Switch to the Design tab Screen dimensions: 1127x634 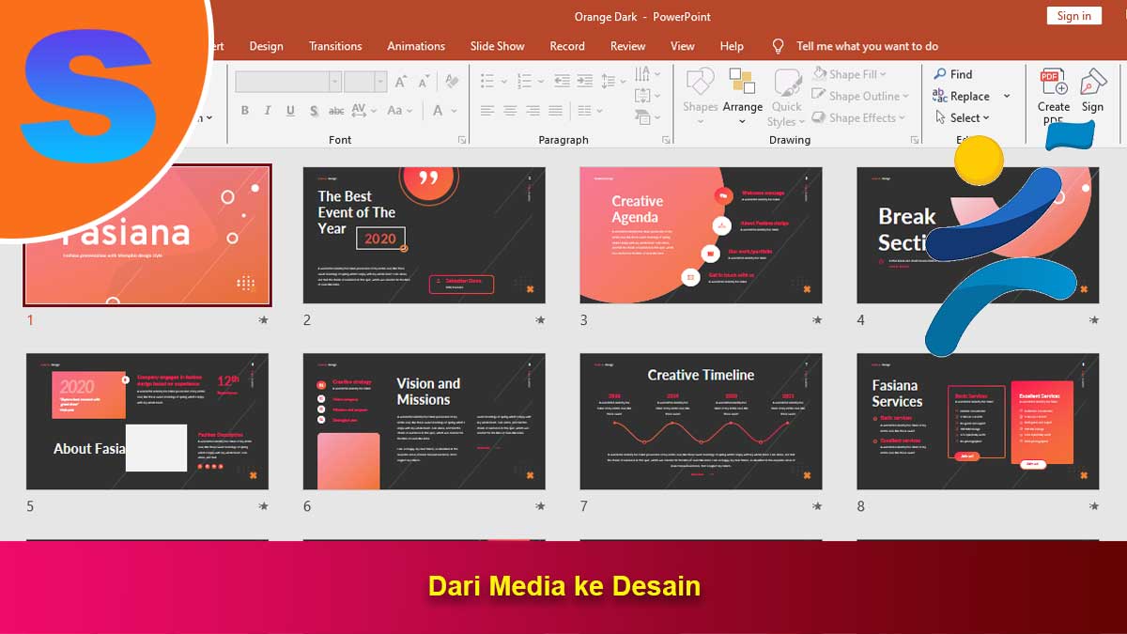point(266,46)
